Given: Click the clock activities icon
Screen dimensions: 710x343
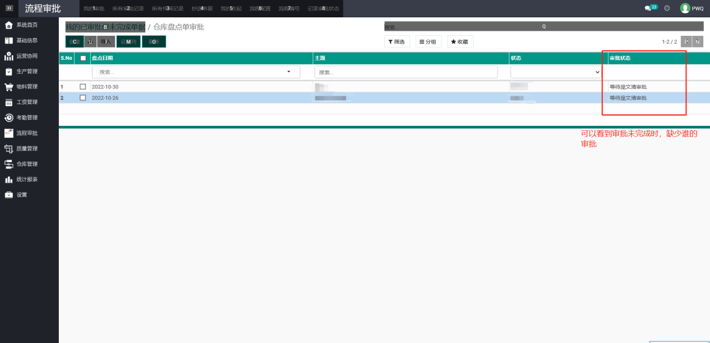Looking at the screenshot, I should click(667, 8).
